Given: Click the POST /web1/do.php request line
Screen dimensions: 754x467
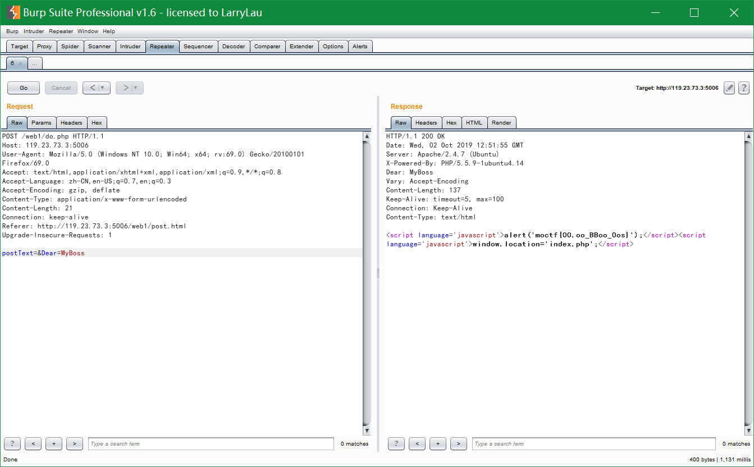Looking at the screenshot, I should point(53,136).
